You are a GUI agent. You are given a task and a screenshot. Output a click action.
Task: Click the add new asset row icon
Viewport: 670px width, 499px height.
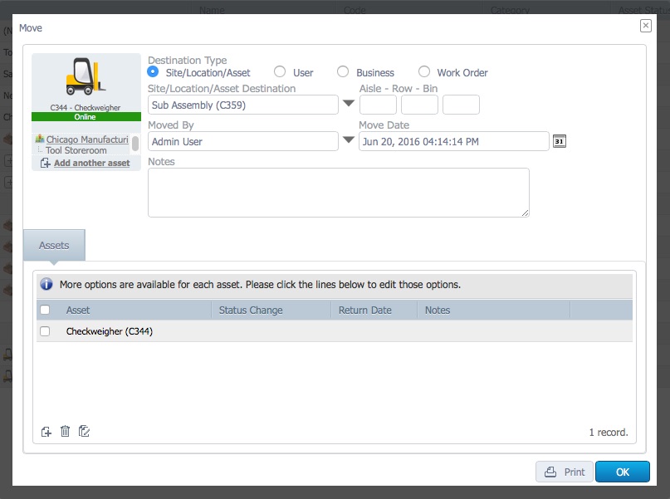pyautogui.click(x=46, y=432)
